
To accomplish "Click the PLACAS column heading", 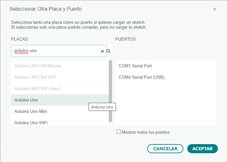I will tap(19, 39).
